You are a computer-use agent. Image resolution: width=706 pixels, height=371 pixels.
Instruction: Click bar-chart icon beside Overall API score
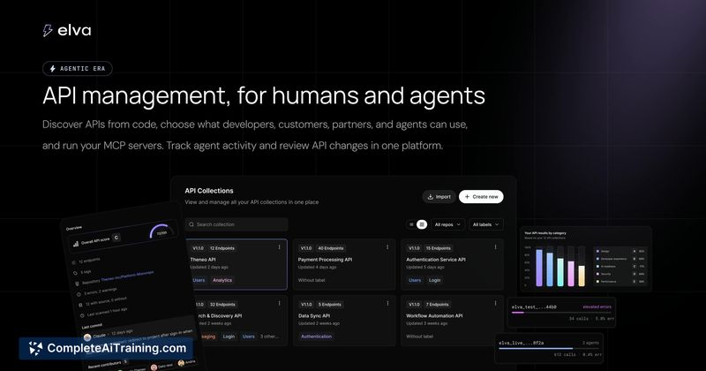coord(76,244)
